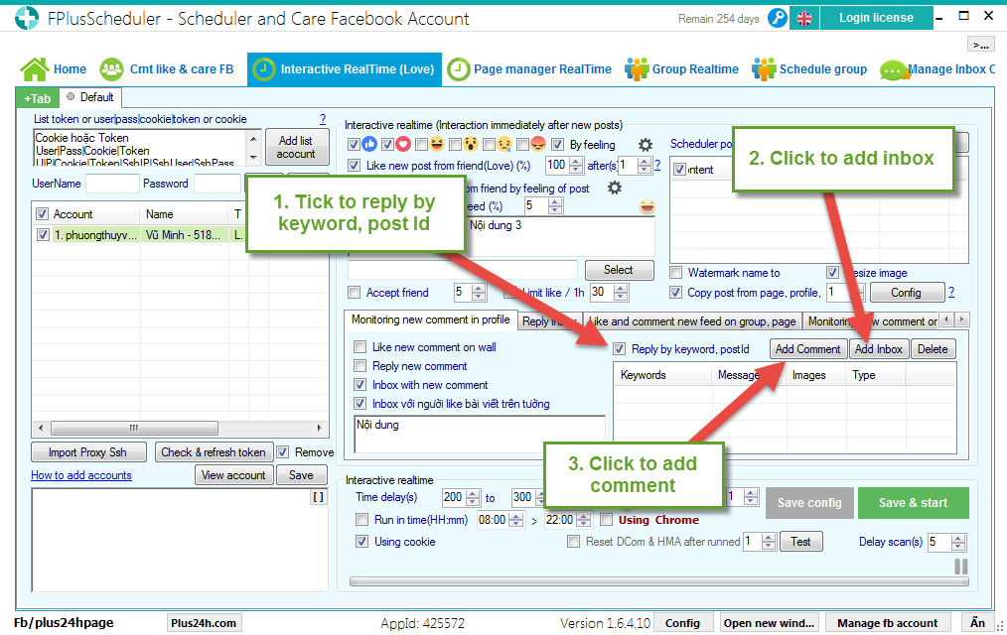Click the 'Limit like / 1h' 30 spinner
Viewport: 1007px width, 635px height.
(x=609, y=293)
